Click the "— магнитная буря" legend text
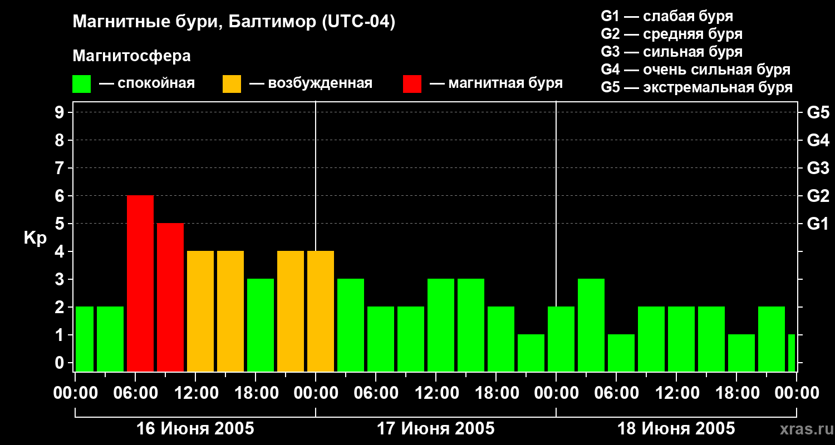Screen dimensions: 835x445 pyautogui.click(x=496, y=83)
